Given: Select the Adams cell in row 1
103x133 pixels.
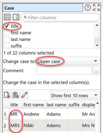Looking at the screenshot, I should click(57, 114).
